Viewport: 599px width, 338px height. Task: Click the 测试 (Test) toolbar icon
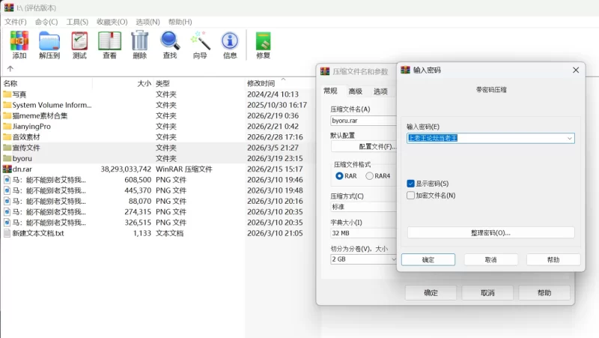point(79,44)
